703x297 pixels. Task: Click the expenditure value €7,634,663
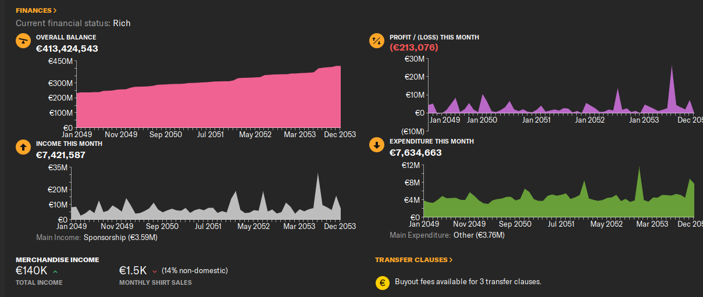point(416,152)
